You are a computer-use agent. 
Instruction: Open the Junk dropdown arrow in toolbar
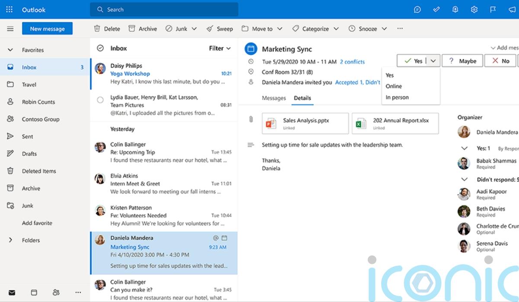(194, 29)
